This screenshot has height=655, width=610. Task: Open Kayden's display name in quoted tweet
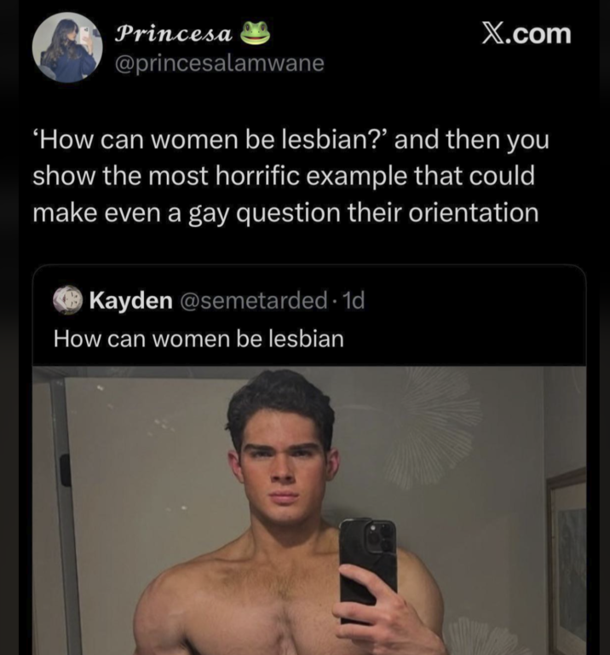coord(130,300)
